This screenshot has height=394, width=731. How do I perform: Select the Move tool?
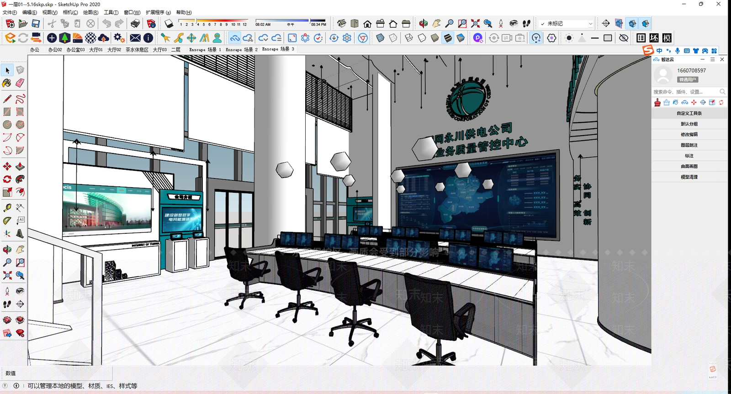tap(7, 166)
